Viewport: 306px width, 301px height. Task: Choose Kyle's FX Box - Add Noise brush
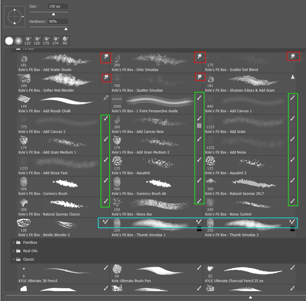pyautogui.click(x=250, y=145)
